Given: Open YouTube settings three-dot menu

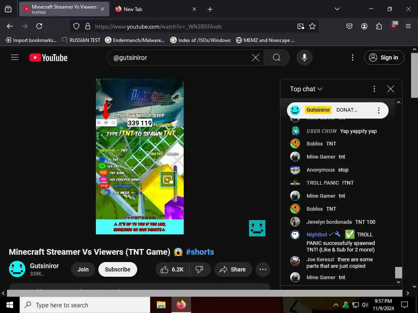Looking at the screenshot, I should pyautogui.click(x=352, y=57).
